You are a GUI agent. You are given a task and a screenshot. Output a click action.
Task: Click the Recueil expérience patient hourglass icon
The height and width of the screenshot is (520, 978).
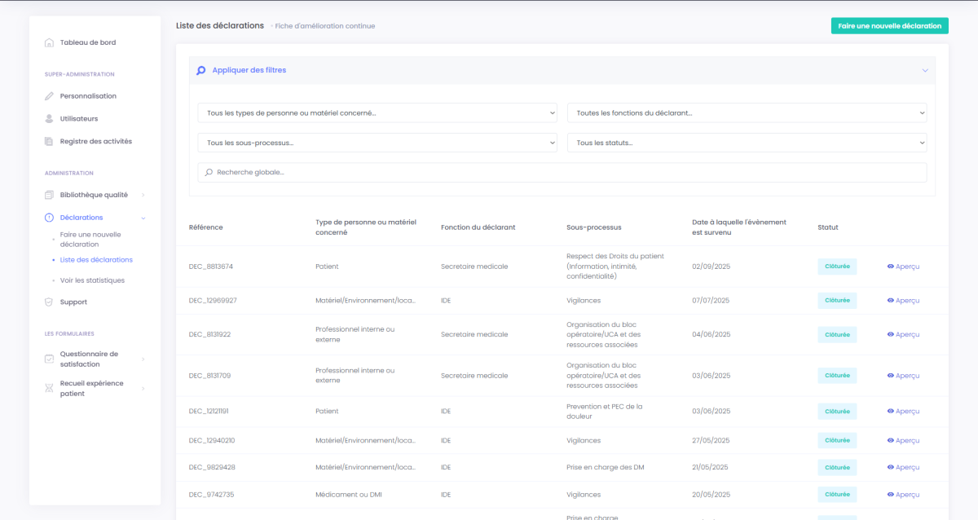[x=49, y=389]
